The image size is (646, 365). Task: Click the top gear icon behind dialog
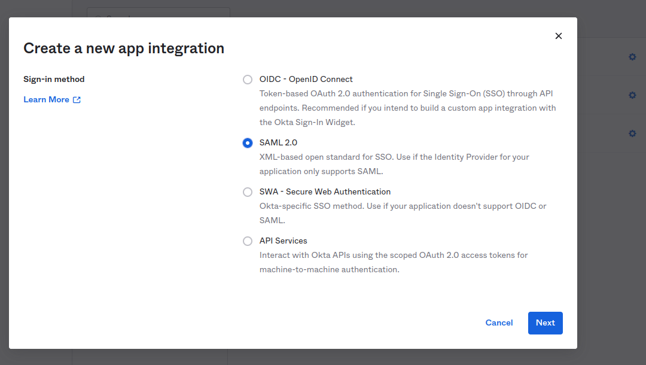(632, 57)
